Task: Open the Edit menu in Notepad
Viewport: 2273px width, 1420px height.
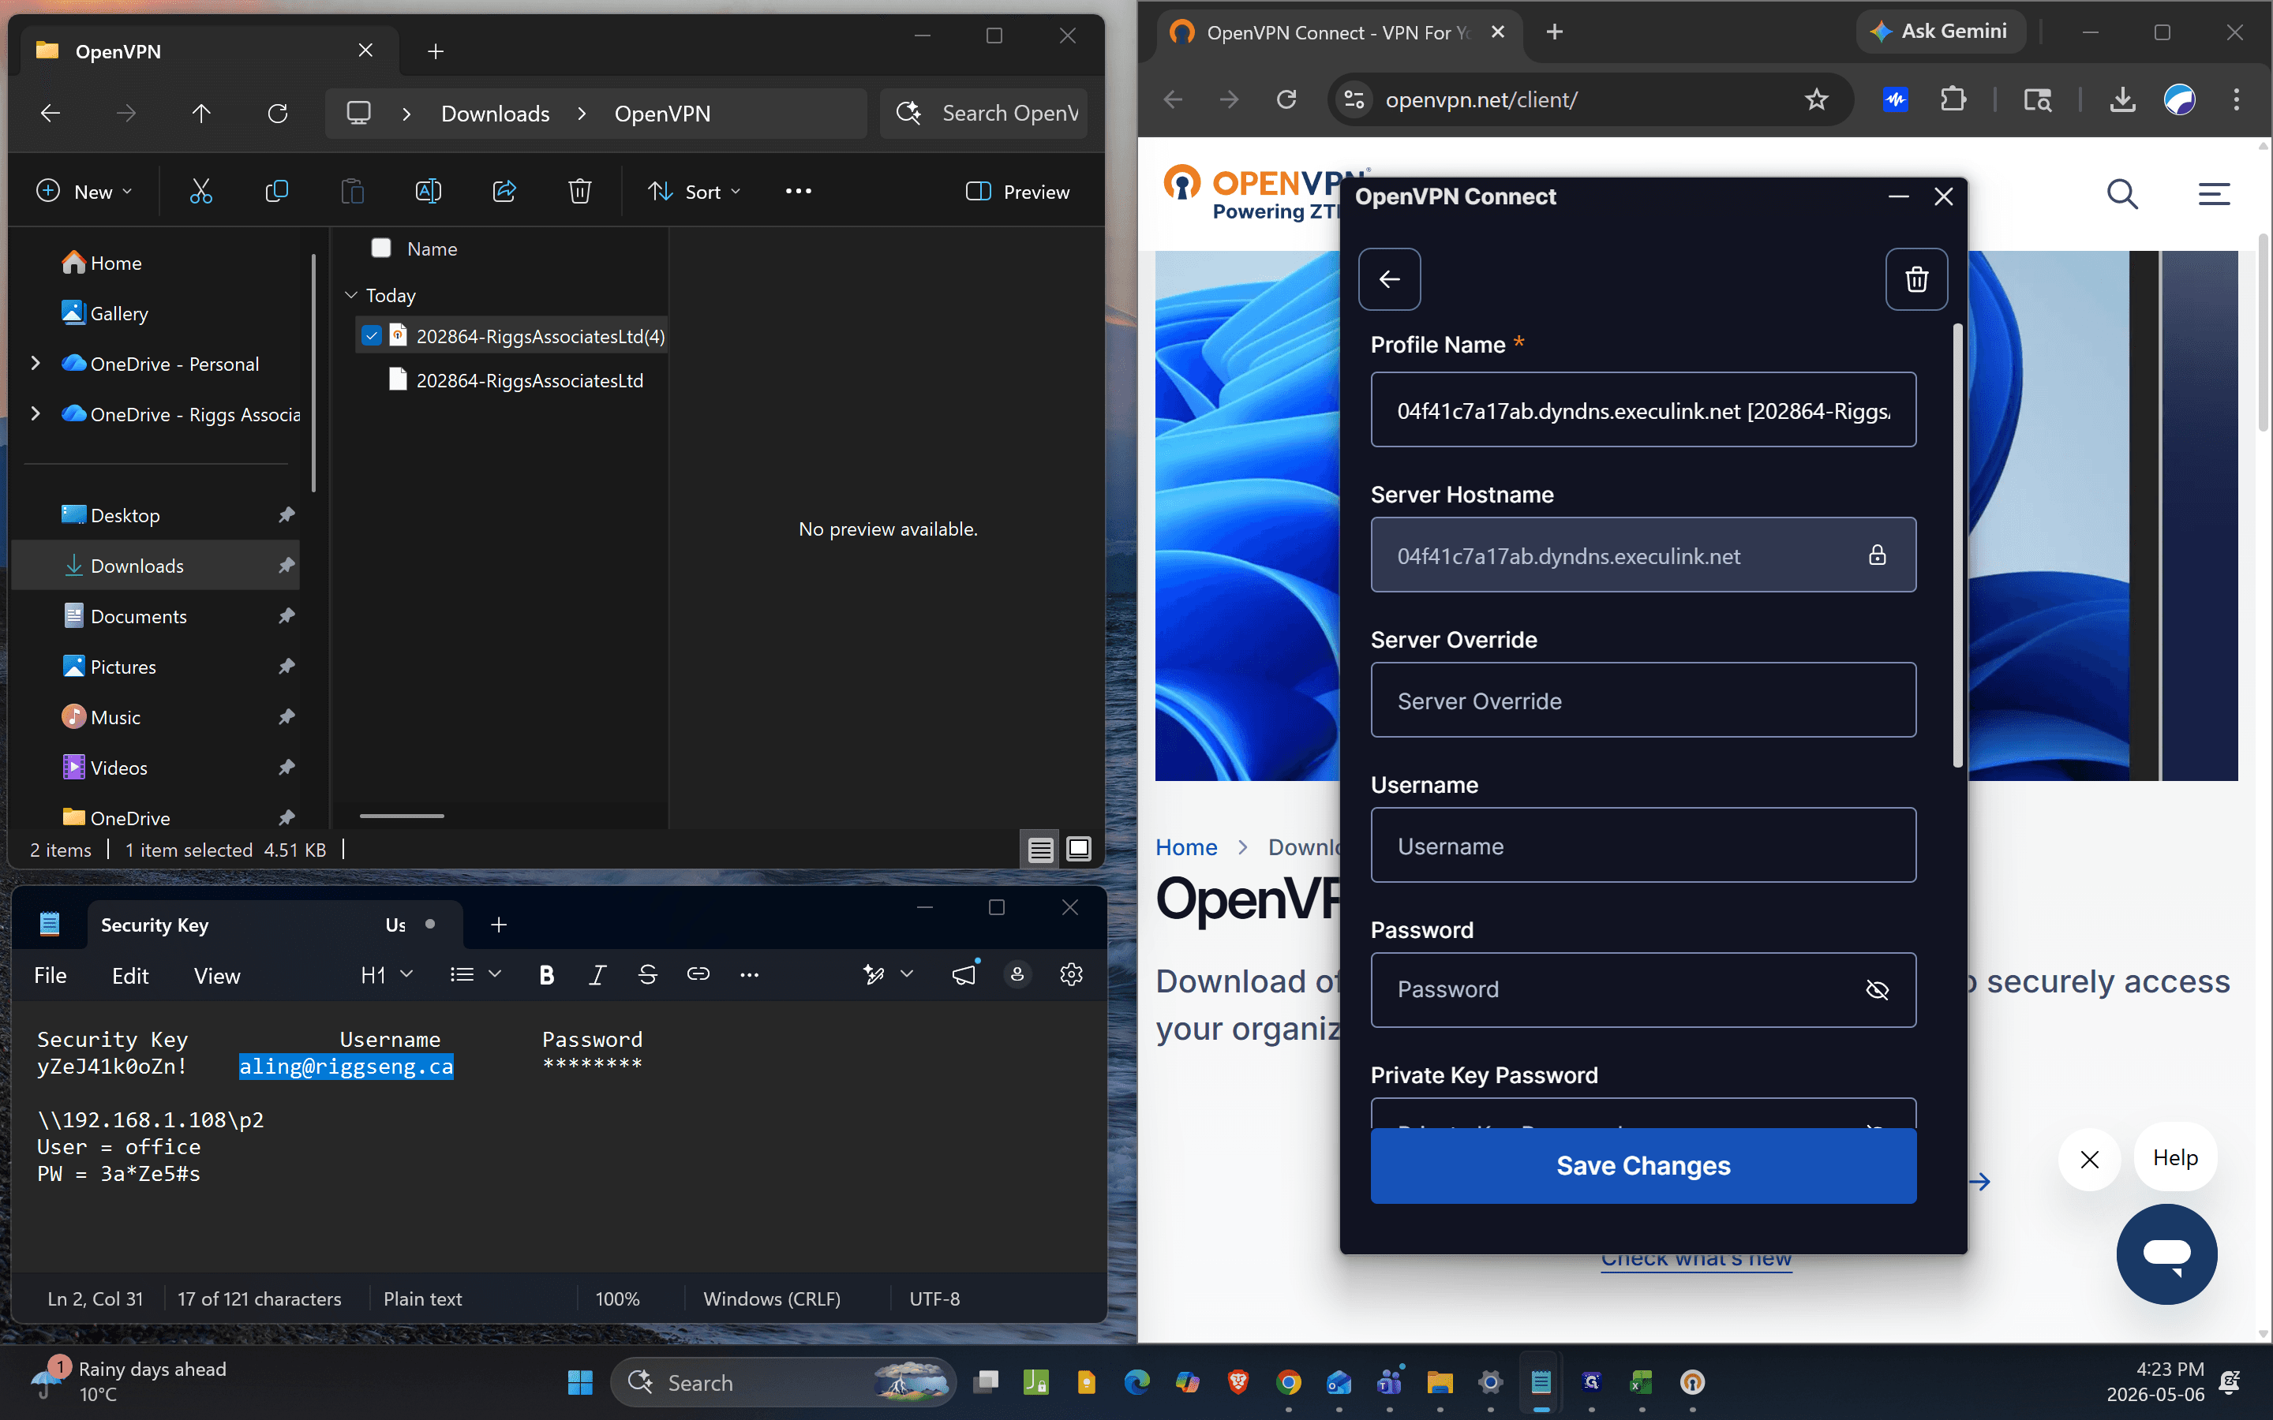Action: click(129, 976)
